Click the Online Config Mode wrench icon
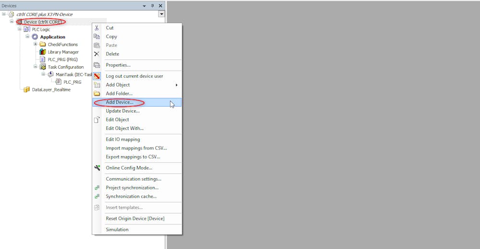 [97, 168]
